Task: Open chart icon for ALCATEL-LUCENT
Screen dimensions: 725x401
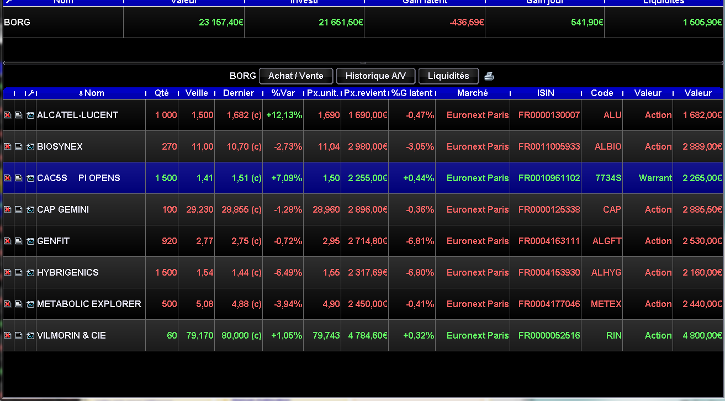Action: pyautogui.click(x=30, y=115)
